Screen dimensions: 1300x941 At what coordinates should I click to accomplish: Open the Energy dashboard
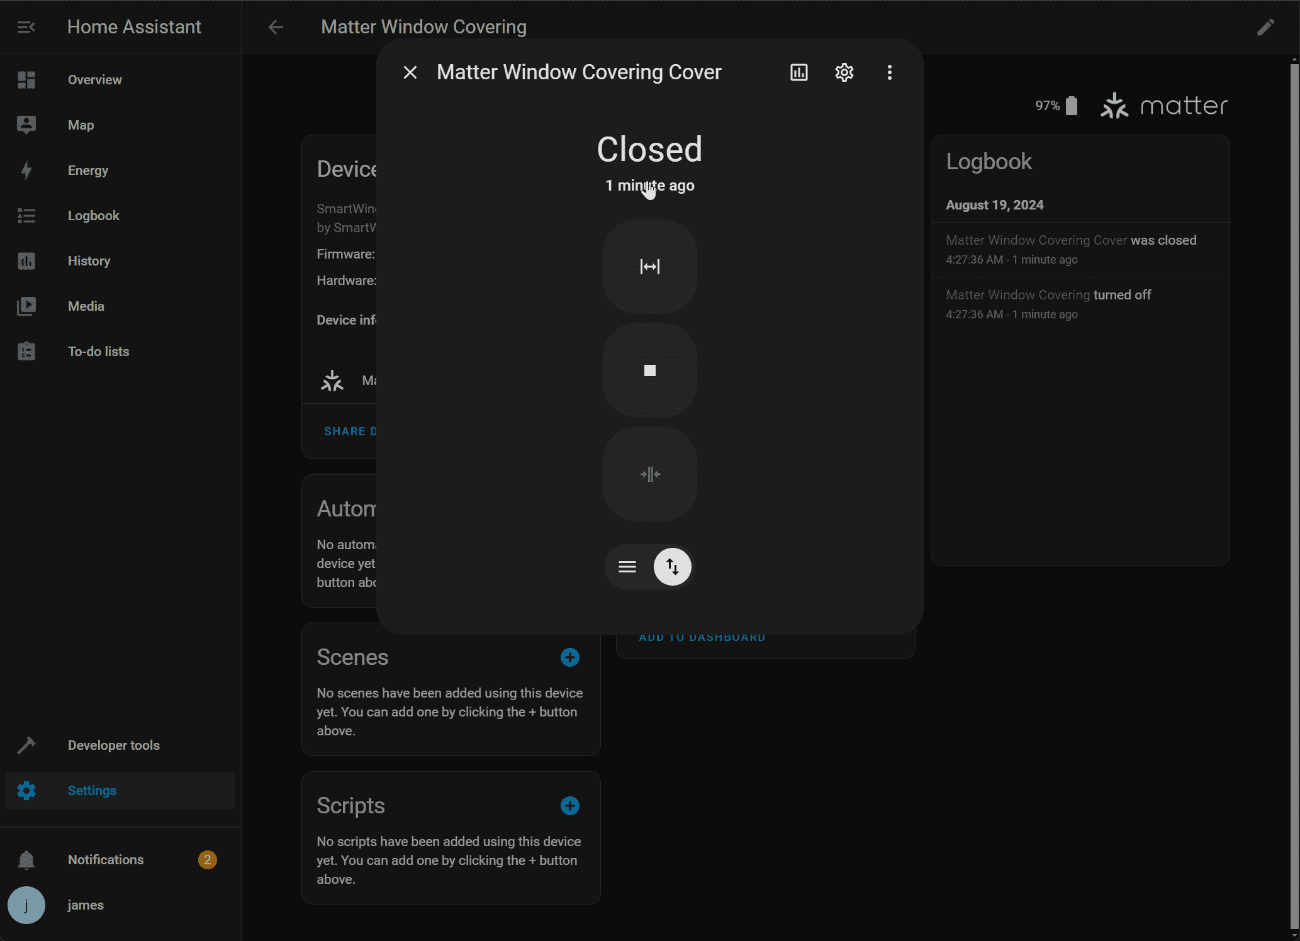click(88, 170)
